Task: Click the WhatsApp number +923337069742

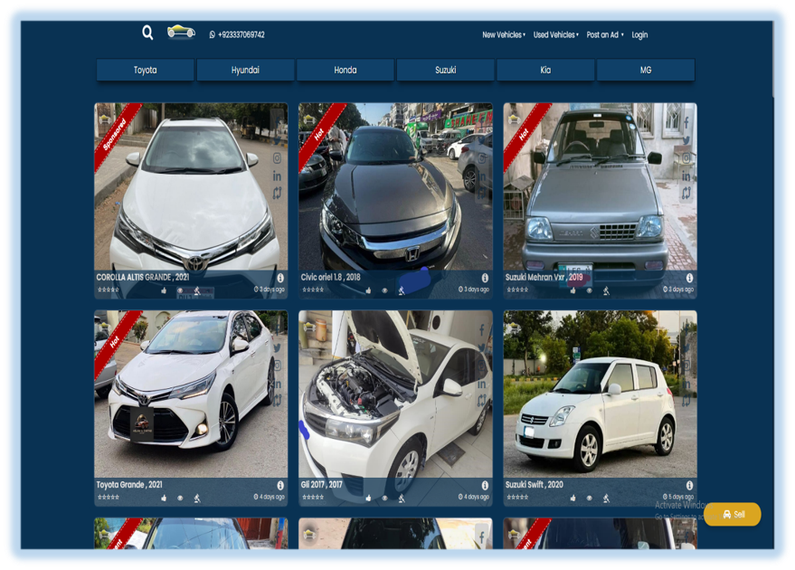Action: (237, 34)
